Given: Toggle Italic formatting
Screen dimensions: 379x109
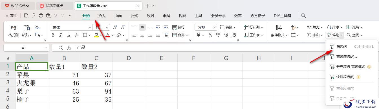Looking at the screenshot, I should (x=61, y=35).
